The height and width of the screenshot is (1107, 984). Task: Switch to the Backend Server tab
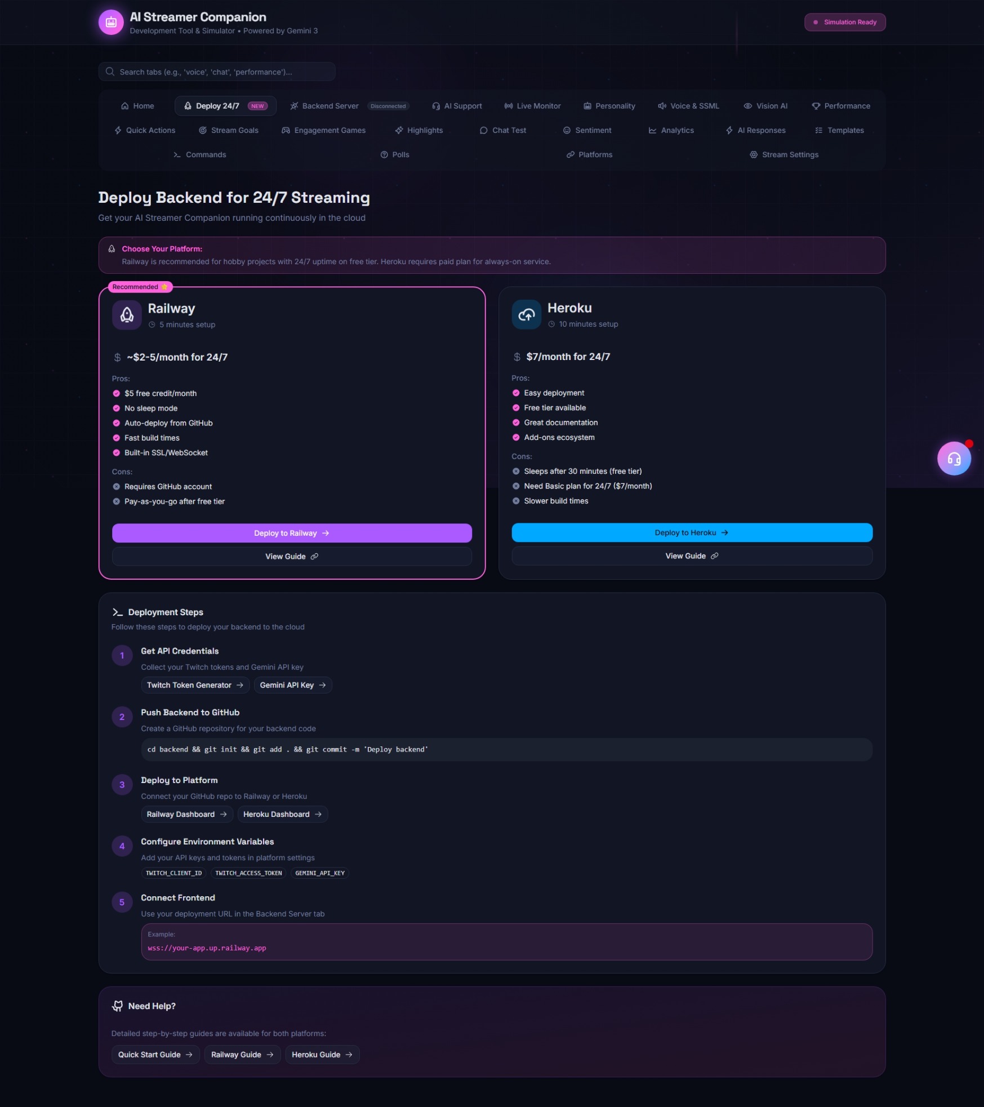[349, 106]
